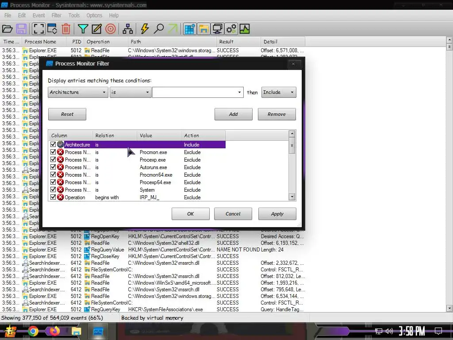
Task: Uncheck the System exclude filter
Action: pos(53,189)
